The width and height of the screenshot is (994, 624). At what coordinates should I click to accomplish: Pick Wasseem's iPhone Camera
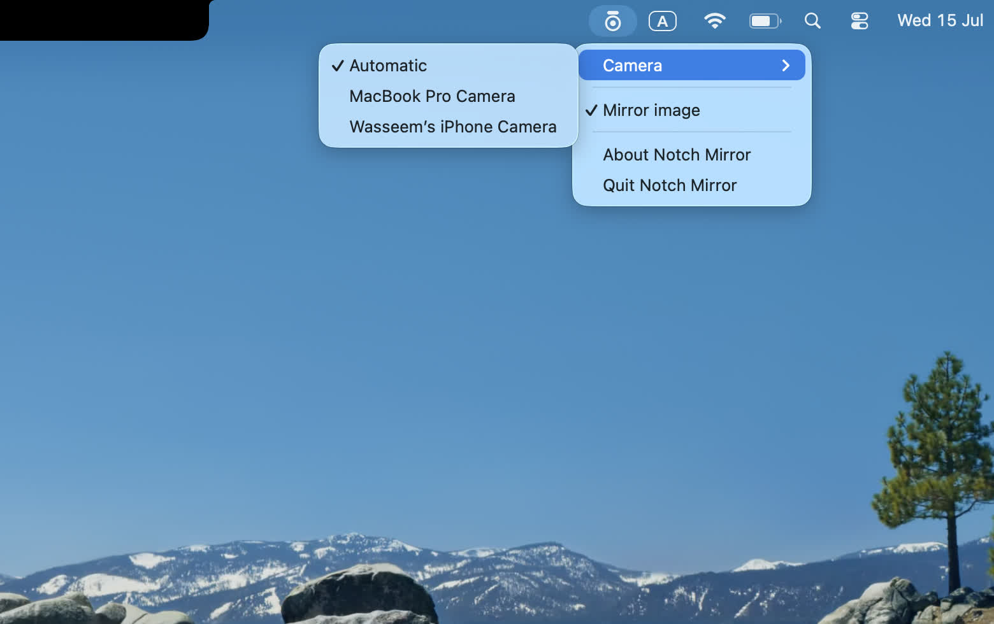tap(449, 127)
